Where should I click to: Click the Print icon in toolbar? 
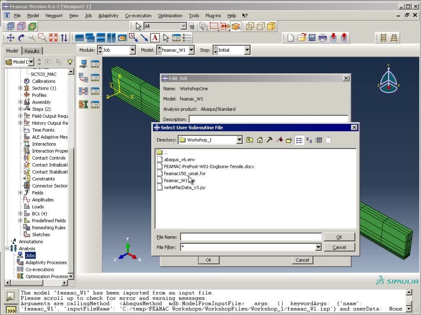tap(323, 38)
